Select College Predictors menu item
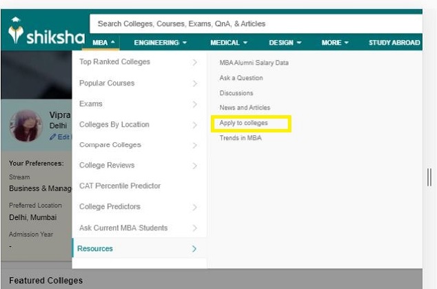The height and width of the screenshot is (289, 437). tap(110, 207)
